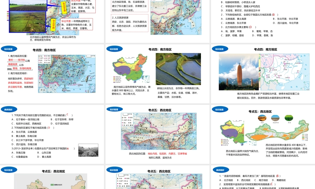Click option 'B．东北平原、华北平原'
This screenshot has width=315, height=189.
(x=285, y=19)
